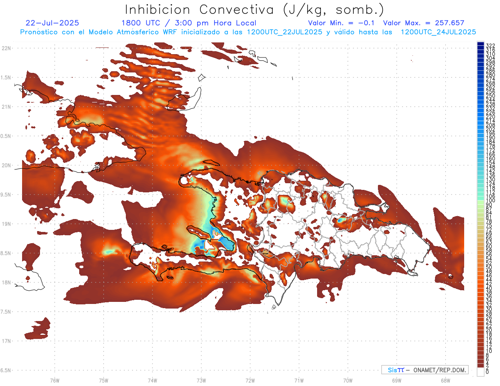500x386 pixels.
Task: Click Tortuga island outline north of Haiti
Action: (x=211, y=164)
